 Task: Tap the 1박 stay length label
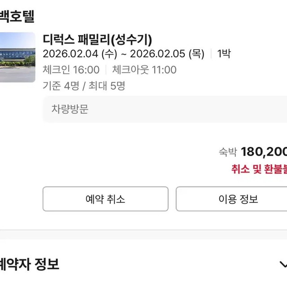point(224,54)
